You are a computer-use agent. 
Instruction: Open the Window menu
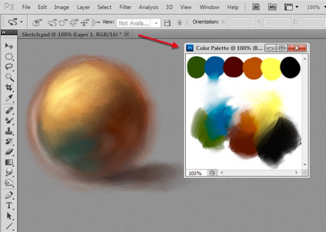[x=209, y=7]
